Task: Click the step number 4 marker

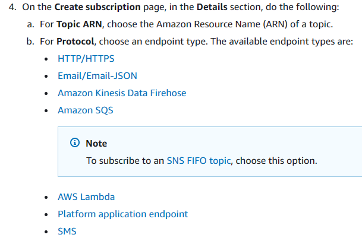Action: [12, 7]
